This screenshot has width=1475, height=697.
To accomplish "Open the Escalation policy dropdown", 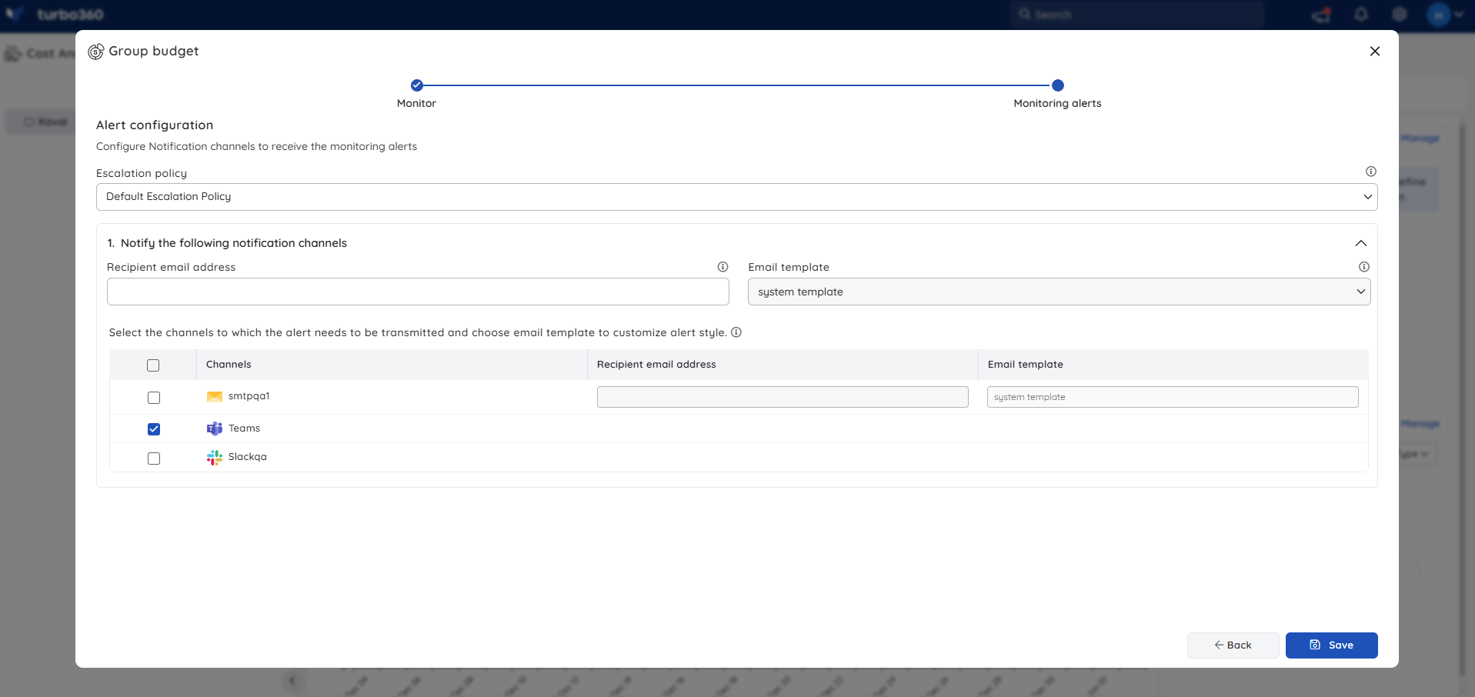I will click(x=736, y=197).
